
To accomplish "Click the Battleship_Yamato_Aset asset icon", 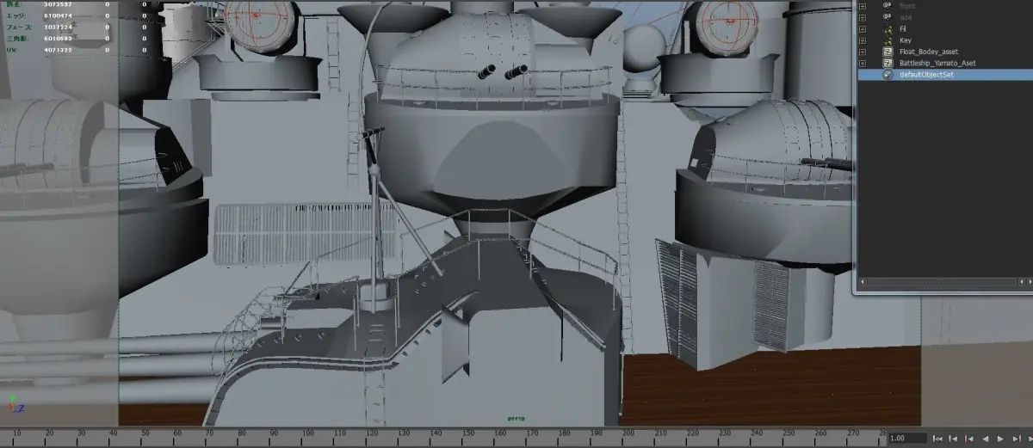I will coord(888,63).
